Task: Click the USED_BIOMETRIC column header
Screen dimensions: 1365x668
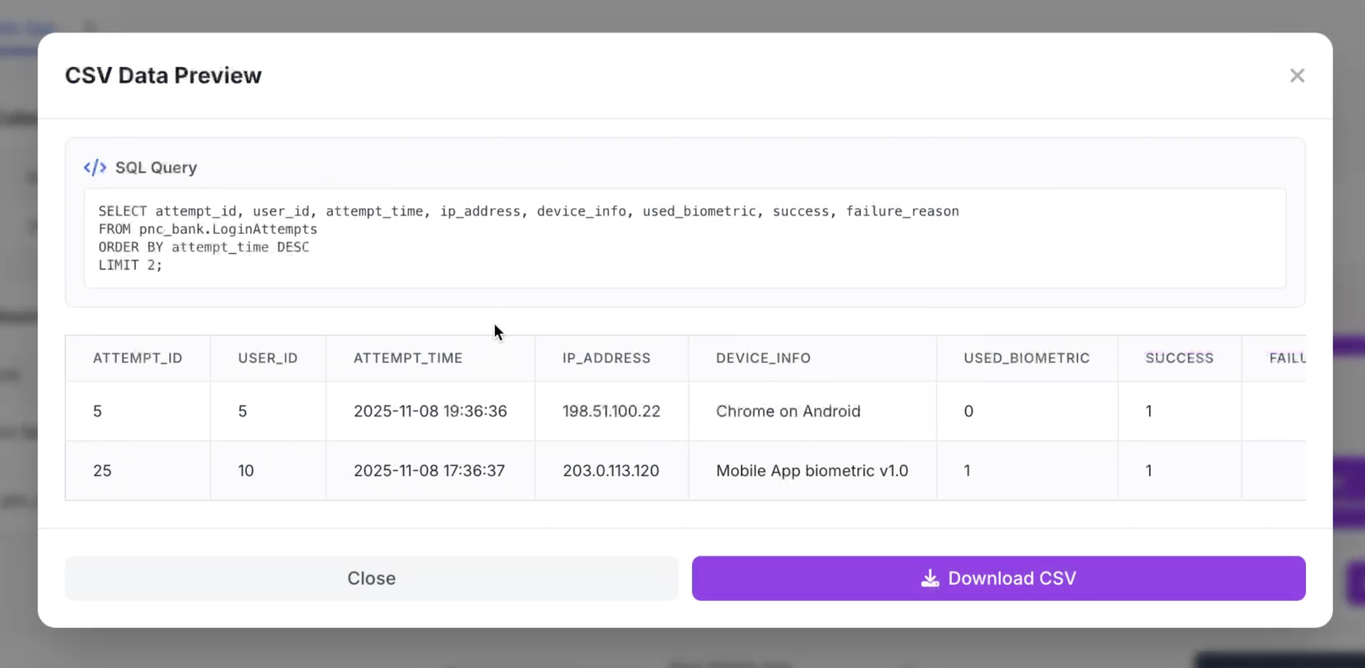Action: tap(1026, 358)
